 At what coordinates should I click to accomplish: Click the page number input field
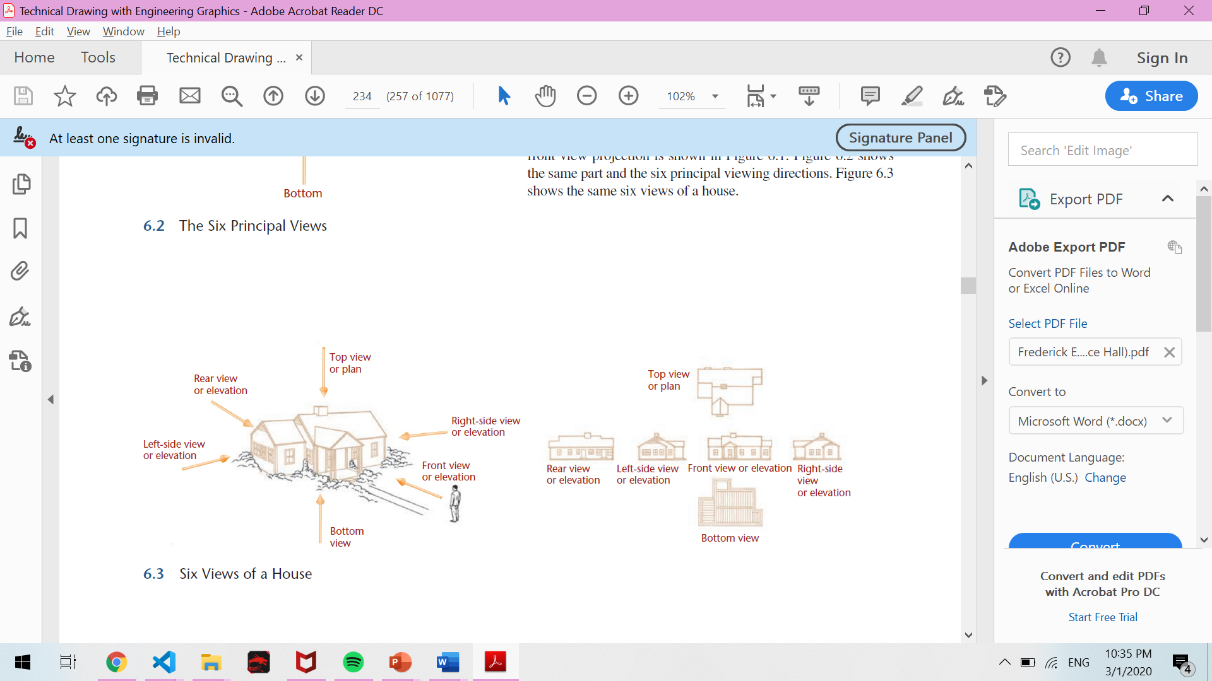coord(362,96)
